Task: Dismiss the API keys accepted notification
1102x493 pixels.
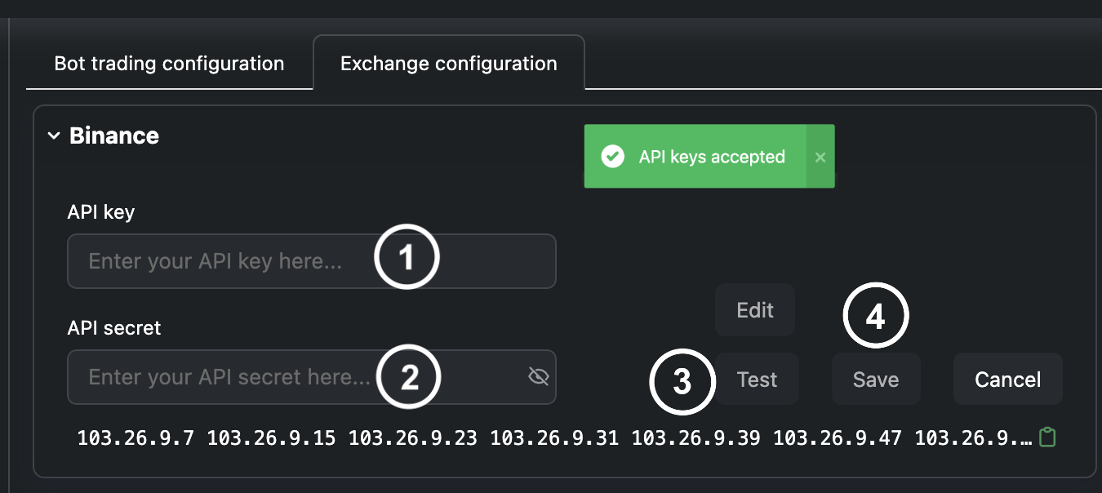Action: click(820, 157)
